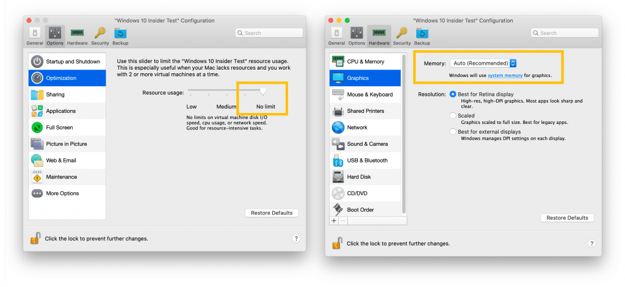The width and height of the screenshot is (625, 287).
Task: Click the Resource usage slider handle
Action: coord(263,91)
